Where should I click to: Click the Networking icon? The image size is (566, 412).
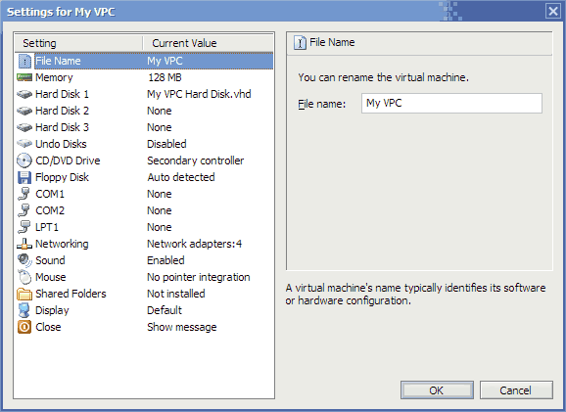(24, 245)
